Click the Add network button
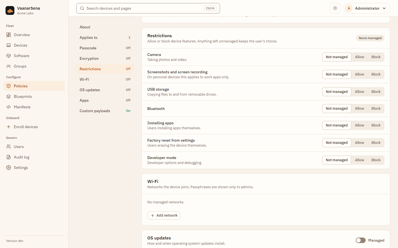Image resolution: width=398 pixels, height=248 pixels. tap(164, 215)
